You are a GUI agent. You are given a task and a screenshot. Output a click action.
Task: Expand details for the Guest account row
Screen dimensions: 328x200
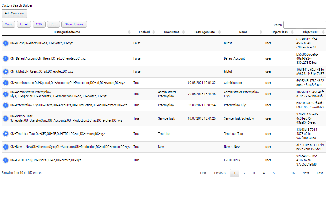5,43
